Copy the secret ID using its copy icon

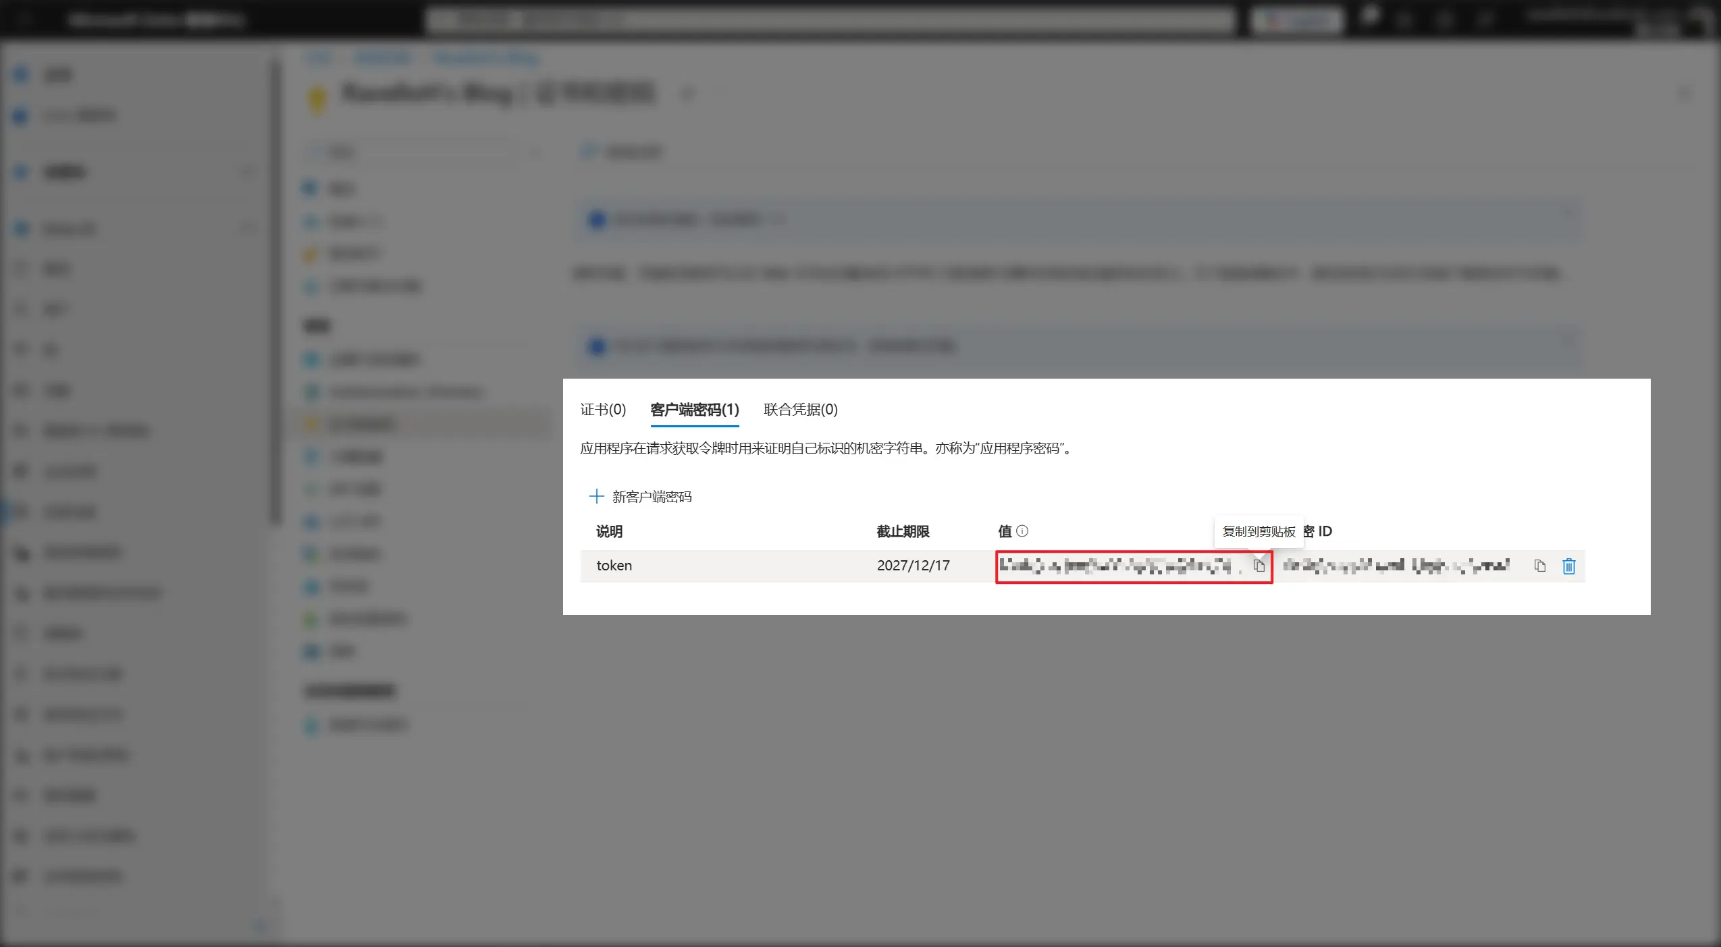coord(1539,566)
